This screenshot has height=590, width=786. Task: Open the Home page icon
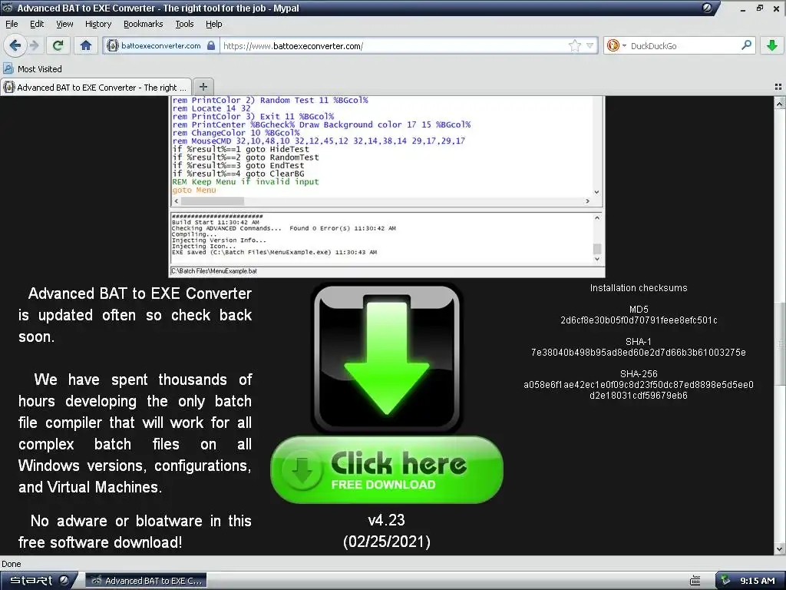[86, 45]
